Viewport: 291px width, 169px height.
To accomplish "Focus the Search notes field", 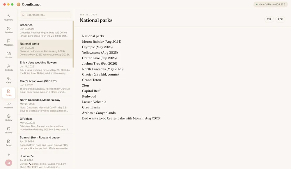I will pyautogui.click(x=45, y=15).
